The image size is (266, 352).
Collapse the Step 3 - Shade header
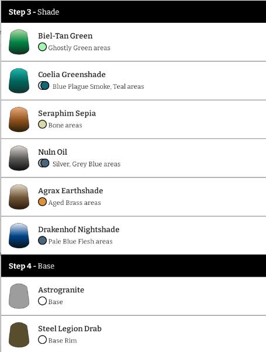click(133, 12)
